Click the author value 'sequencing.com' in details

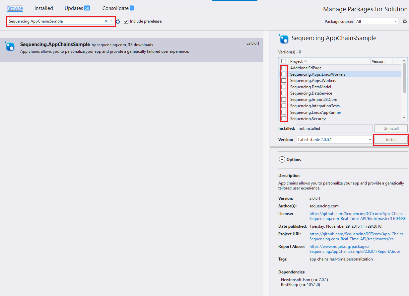(x=324, y=206)
